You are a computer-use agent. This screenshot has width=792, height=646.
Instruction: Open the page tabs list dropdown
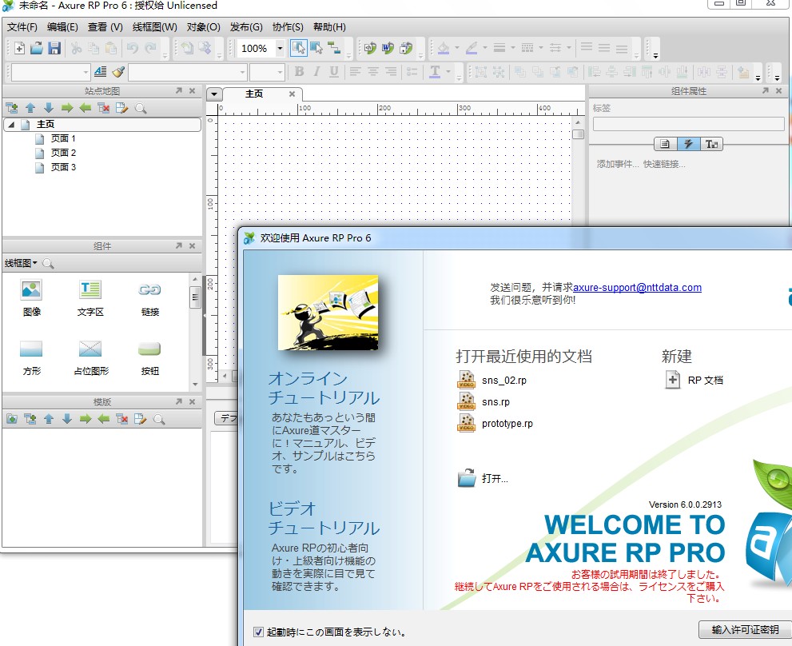point(214,94)
